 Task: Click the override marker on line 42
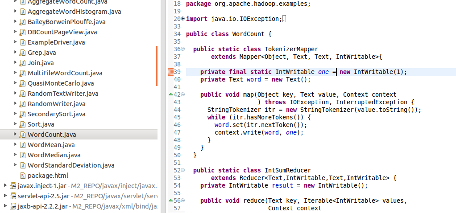[x=171, y=94]
